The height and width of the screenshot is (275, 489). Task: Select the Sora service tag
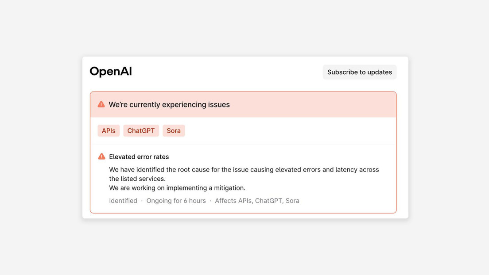174,130
